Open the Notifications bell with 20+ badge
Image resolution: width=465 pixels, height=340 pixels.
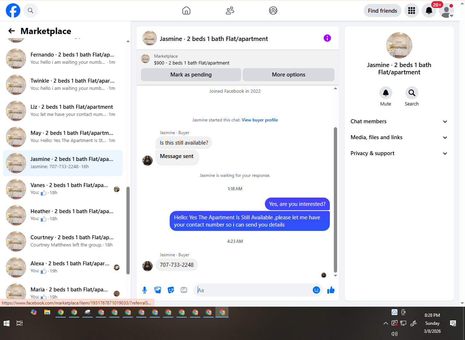pyautogui.click(x=429, y=11)
